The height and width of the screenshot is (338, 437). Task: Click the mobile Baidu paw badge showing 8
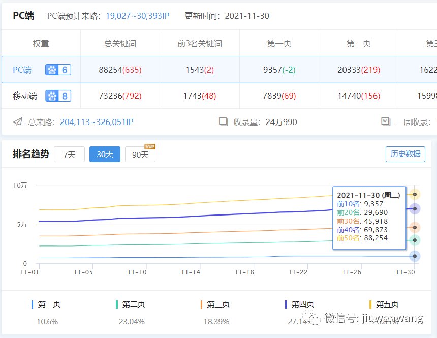(57, 95)
